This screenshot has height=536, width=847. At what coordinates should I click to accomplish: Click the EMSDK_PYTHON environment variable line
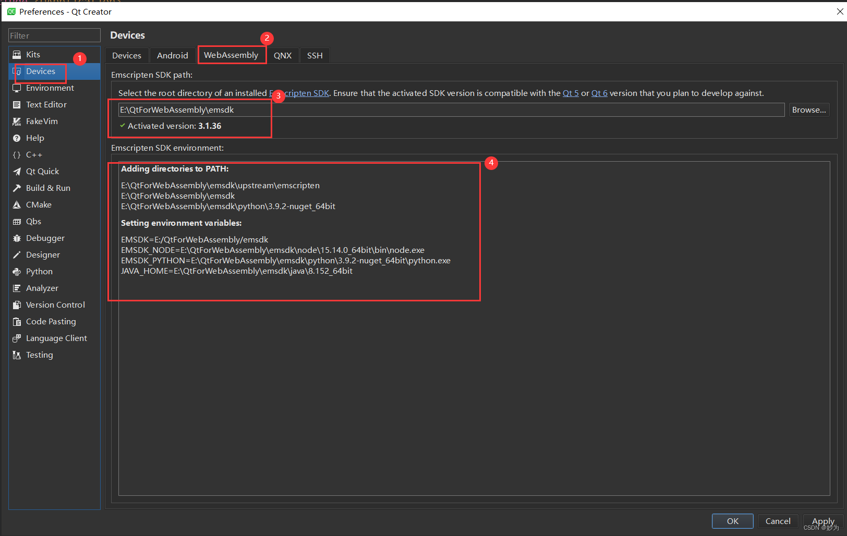tap(286, 261)
